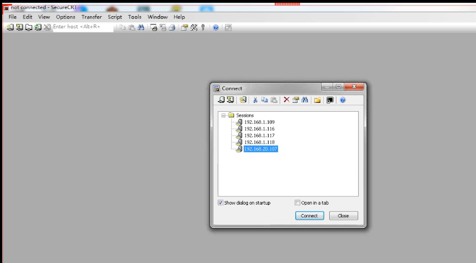Click the Cut scissors icon in Connect dialog
476x263 pixels.
(x=255, y=100)
